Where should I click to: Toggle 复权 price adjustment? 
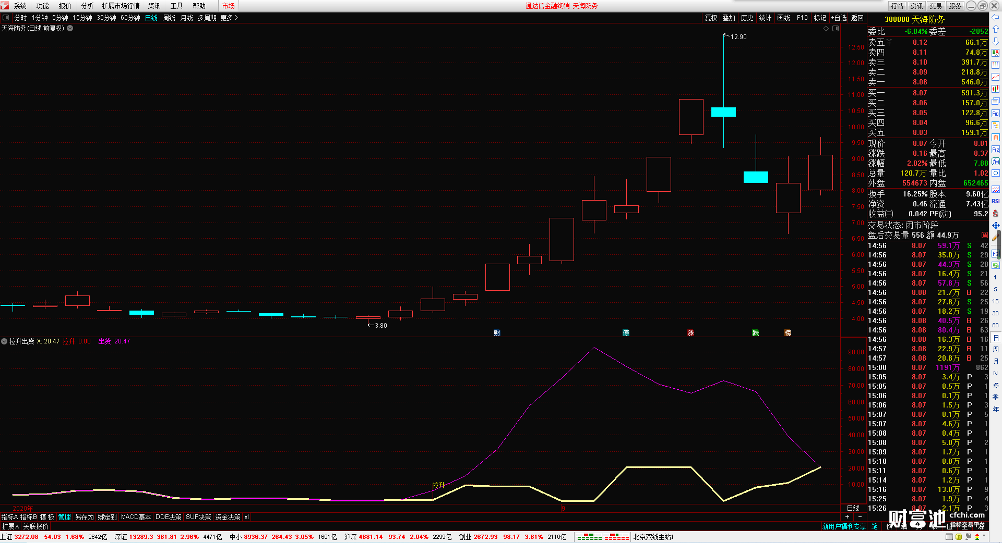pyautogui.click(x=711, y=18)
